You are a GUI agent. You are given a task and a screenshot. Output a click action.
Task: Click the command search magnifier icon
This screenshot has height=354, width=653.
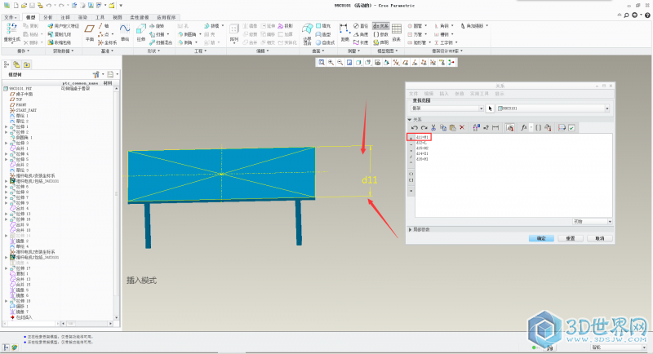[x=626, y=15]
